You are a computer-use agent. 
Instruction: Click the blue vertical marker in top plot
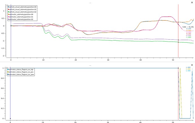coord(11,31)
